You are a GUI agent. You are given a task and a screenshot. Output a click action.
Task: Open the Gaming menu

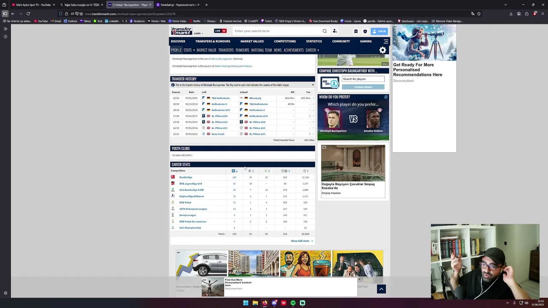(366, 41)
